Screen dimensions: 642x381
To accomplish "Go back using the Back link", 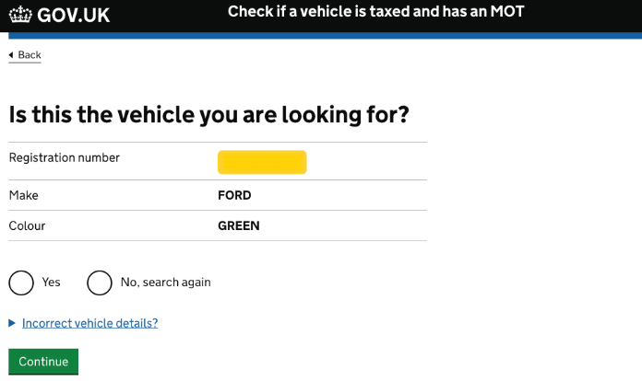I will pyautogui.click(x=30, y=54).
